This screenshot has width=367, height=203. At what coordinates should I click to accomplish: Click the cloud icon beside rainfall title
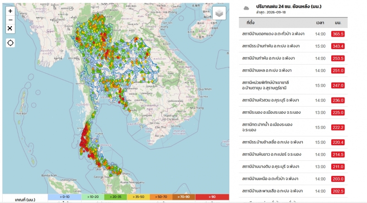(x=246, y=8)
